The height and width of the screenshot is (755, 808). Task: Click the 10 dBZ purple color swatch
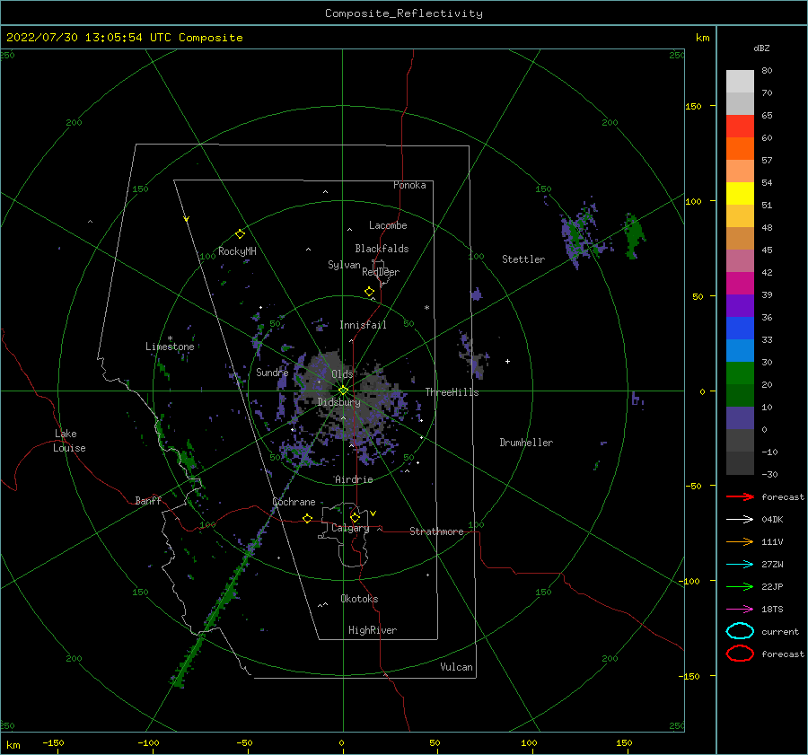point(740,417)
